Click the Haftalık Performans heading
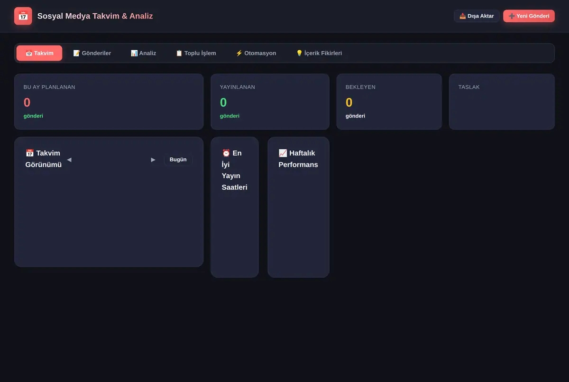 click(x=298, y=159)
